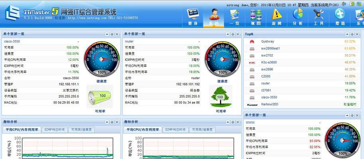Close the 指标分析 panel below cisco-3550
The width and height of the screenshot is (364, 159).
click(117, 122)
